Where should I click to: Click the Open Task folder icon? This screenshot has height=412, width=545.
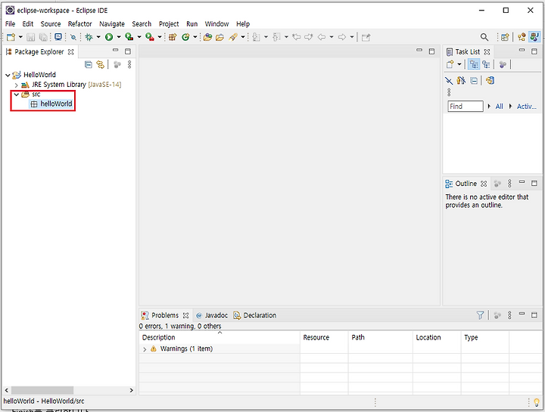[x=220, y=37]
